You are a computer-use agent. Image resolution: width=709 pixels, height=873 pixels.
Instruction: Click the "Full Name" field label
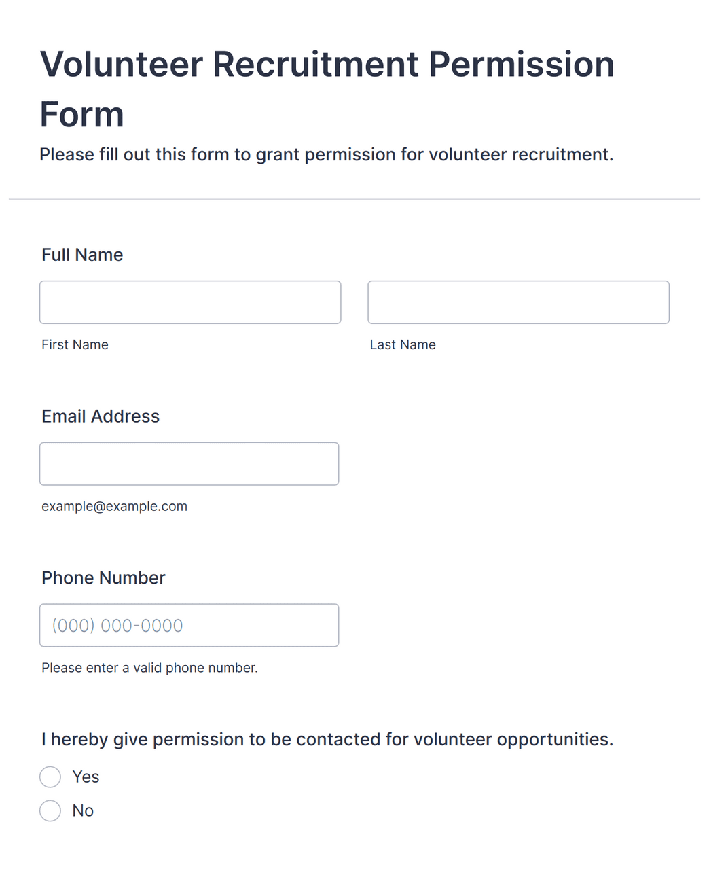coord(82,255)
